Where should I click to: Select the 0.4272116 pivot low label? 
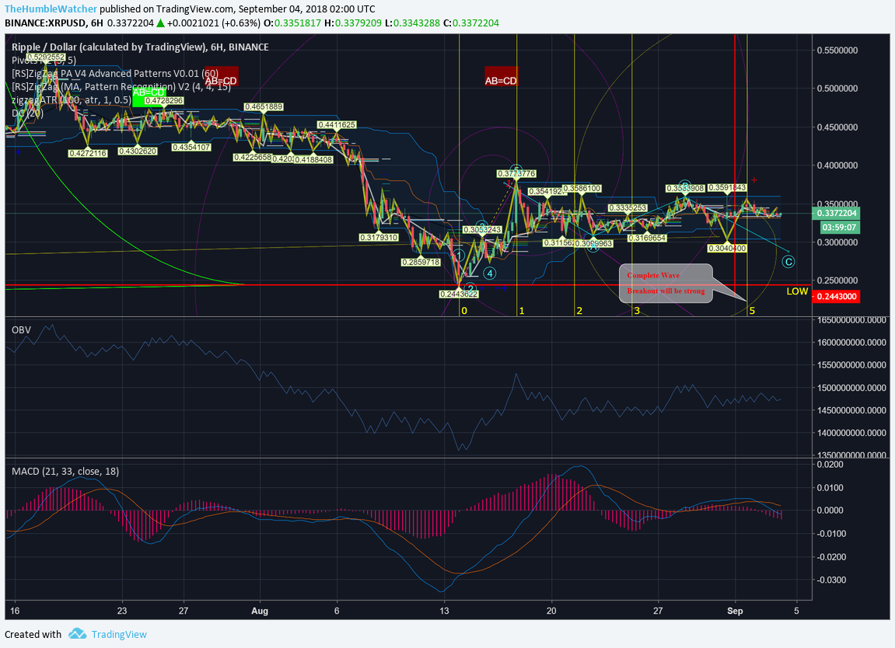(x=88, y=153)
